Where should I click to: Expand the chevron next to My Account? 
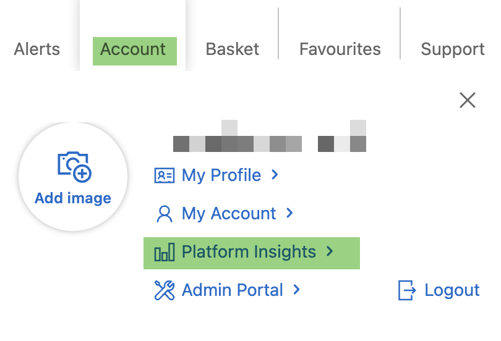point(289,214)
